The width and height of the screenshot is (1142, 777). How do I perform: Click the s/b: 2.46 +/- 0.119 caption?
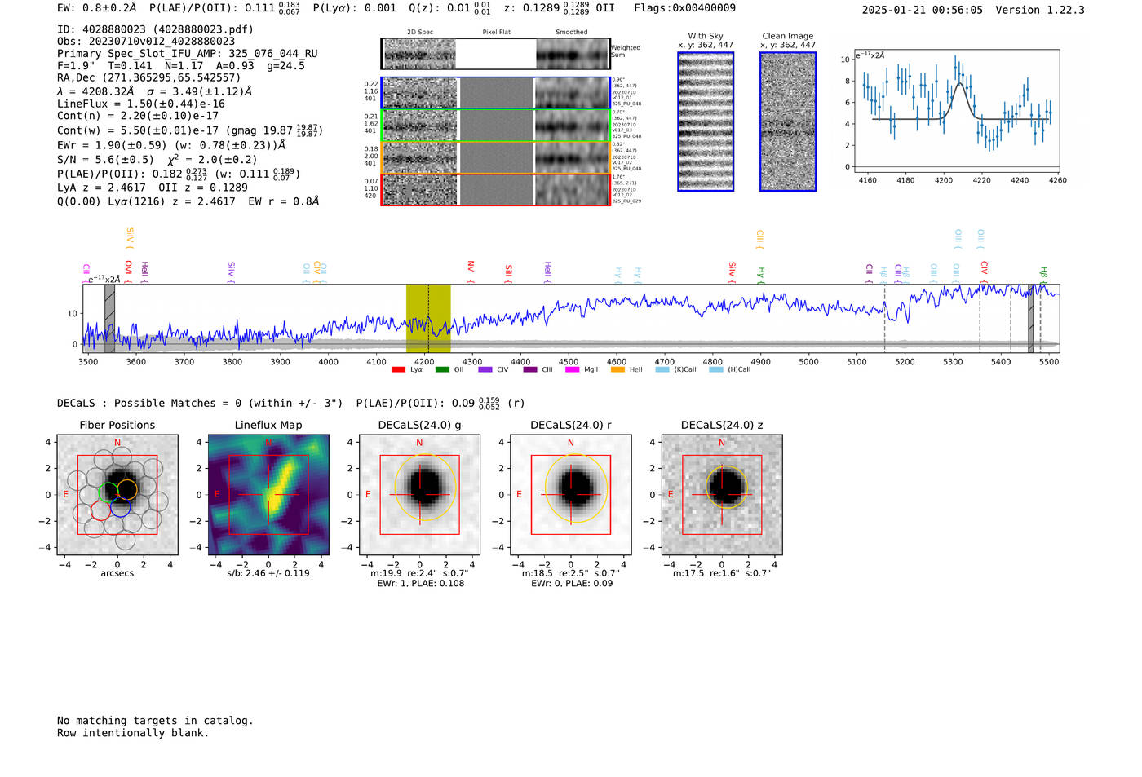coord(268,573)
